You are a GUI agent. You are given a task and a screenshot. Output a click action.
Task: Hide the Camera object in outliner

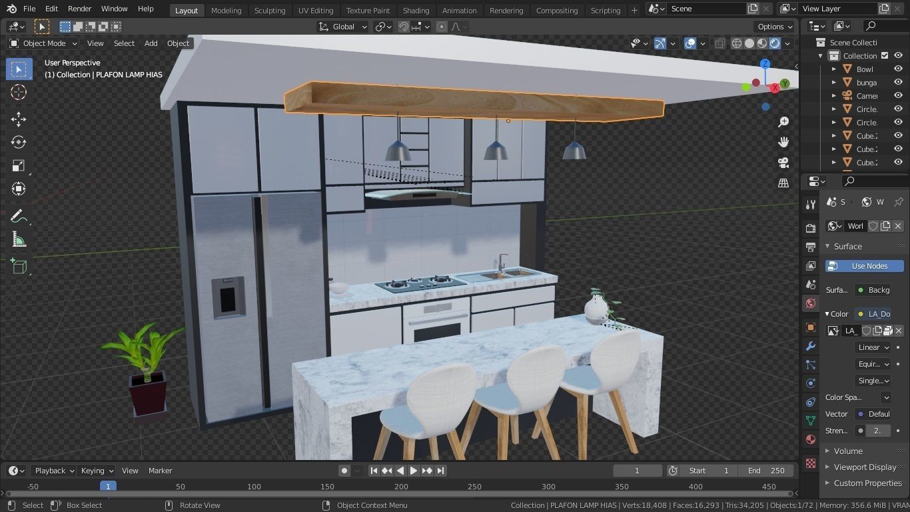pos(898,95)
